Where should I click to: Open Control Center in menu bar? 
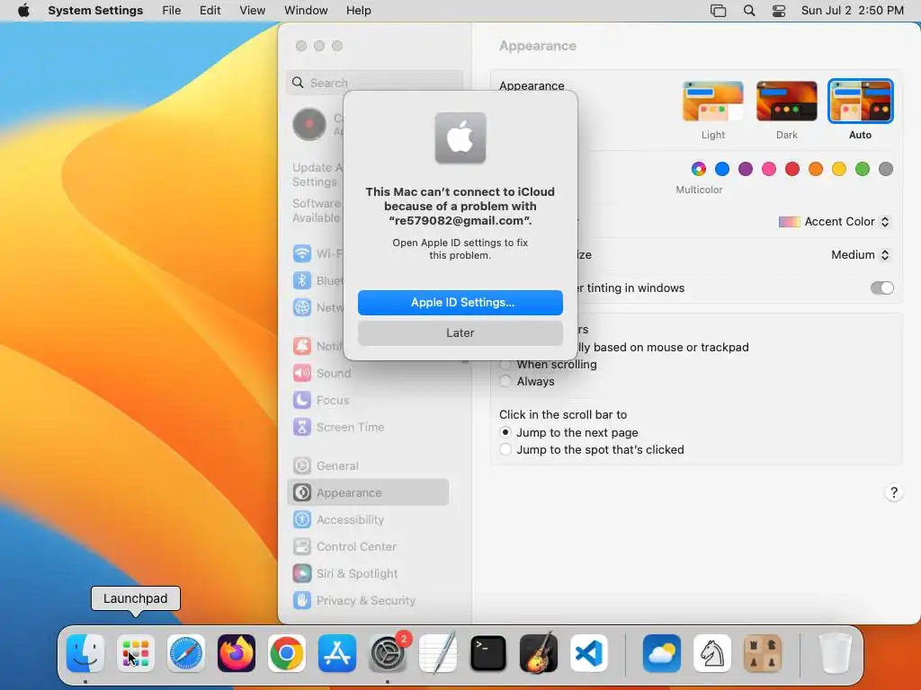point(779,11)
